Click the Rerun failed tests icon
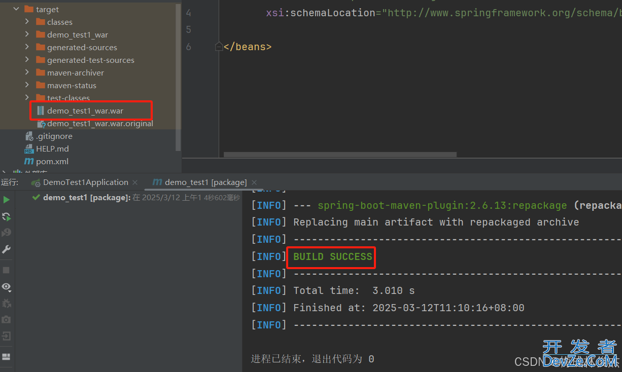Viewport: 622px width, 372px height. coord(6,216)
